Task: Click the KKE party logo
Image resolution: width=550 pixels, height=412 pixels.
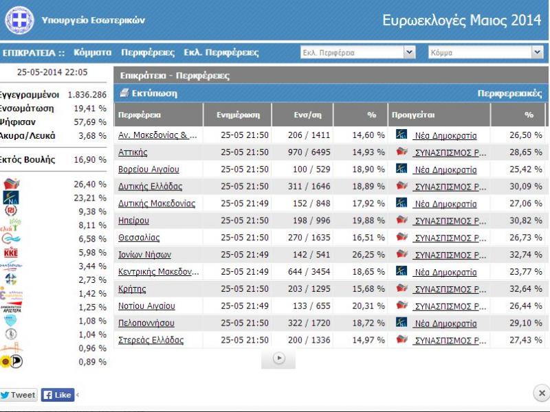Action: [12, 252]
